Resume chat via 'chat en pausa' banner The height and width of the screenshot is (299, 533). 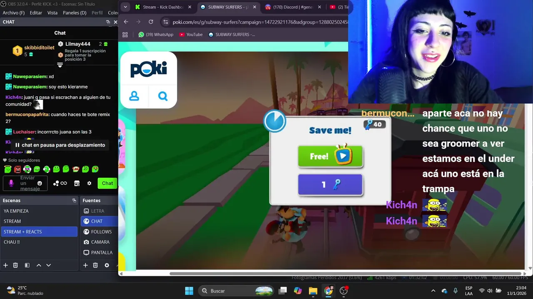[x=60, y=145]
